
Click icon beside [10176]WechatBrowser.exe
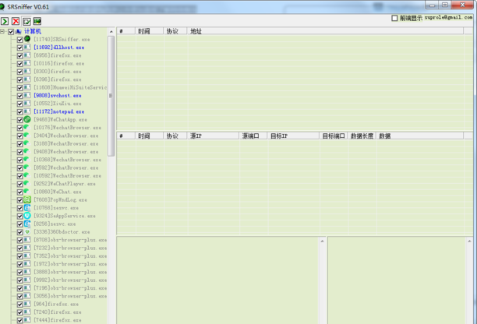pos(27,128)
